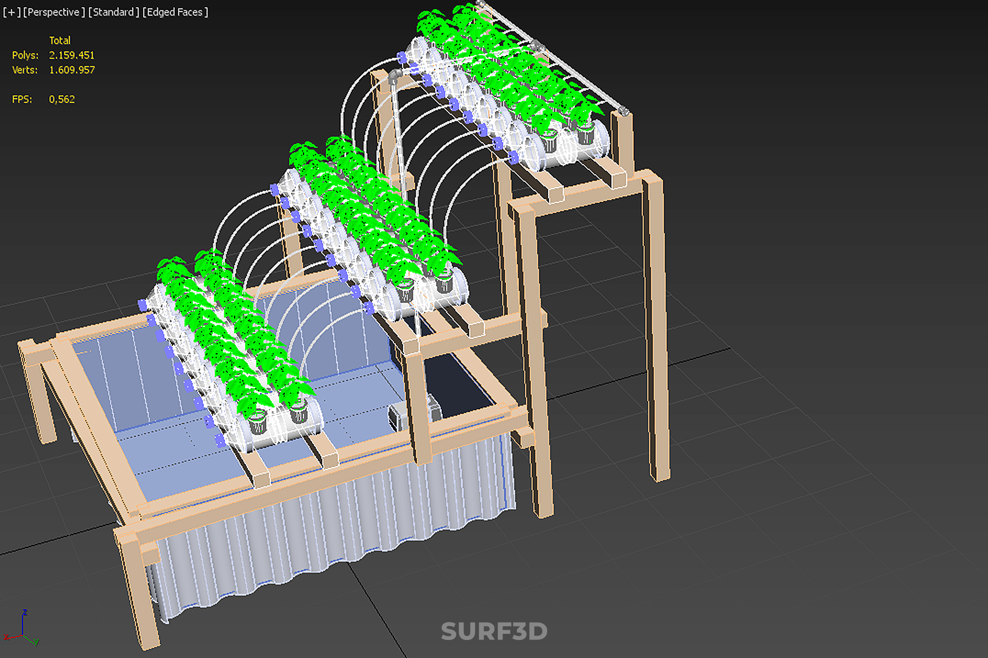Open the Perspective viewport label menu
Screen dimensions: 988x658
pyautogui.click(x=53, y=12)
